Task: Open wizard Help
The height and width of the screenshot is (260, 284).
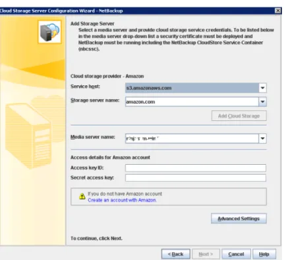Action: click(264, 254)
